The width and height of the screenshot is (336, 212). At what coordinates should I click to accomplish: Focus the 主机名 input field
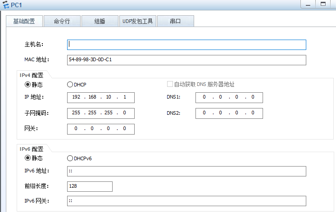(186, 45)
